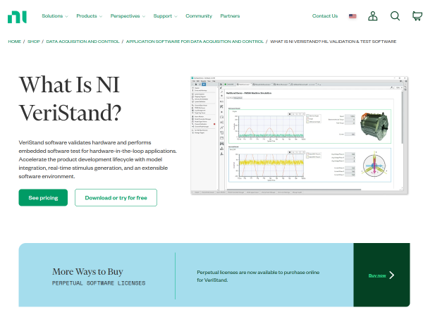The height and width of the screenshot is (317, 423).
Task: Open the SHOP breadcrumb link
Action: click(x=34, y=42)
